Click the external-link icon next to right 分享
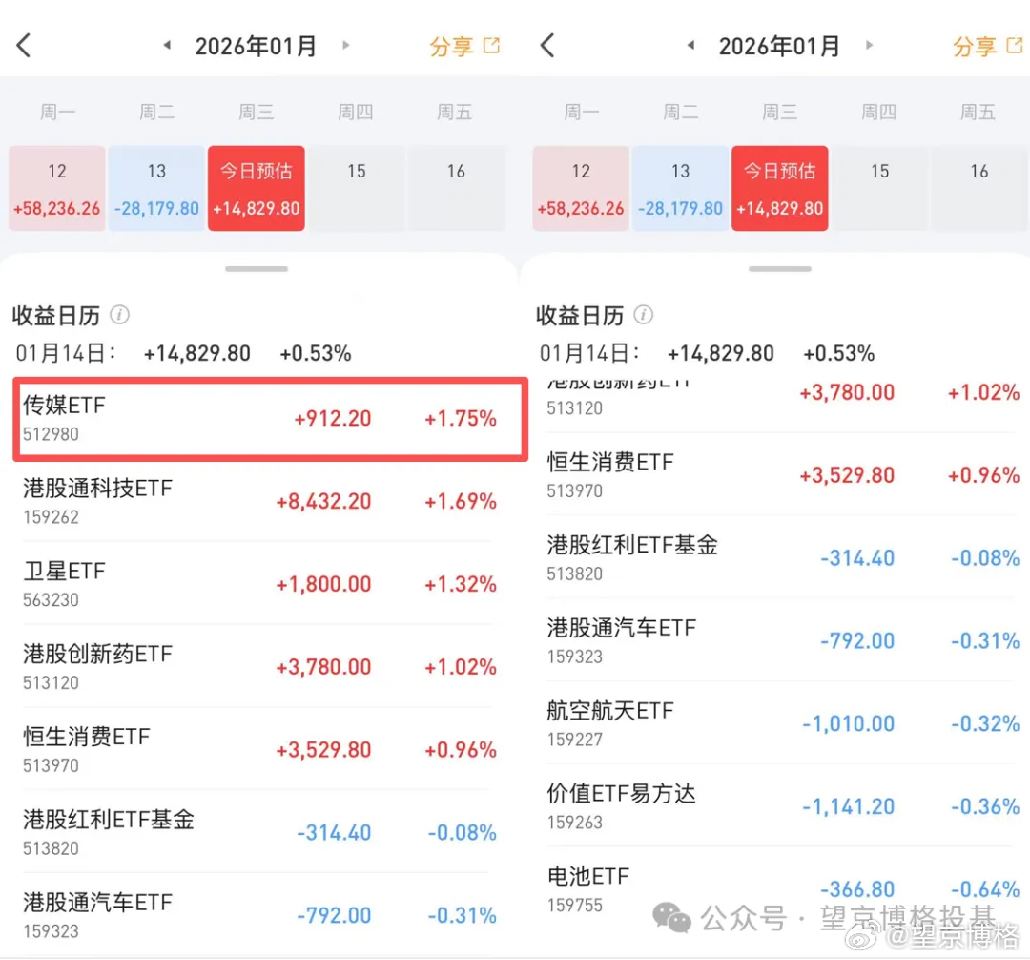The width and height of the screenshot is (1030, 960). pos(1013,44)
